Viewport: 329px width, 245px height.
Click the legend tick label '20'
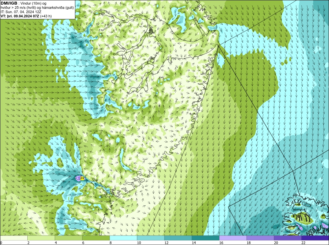click(276, 243)
